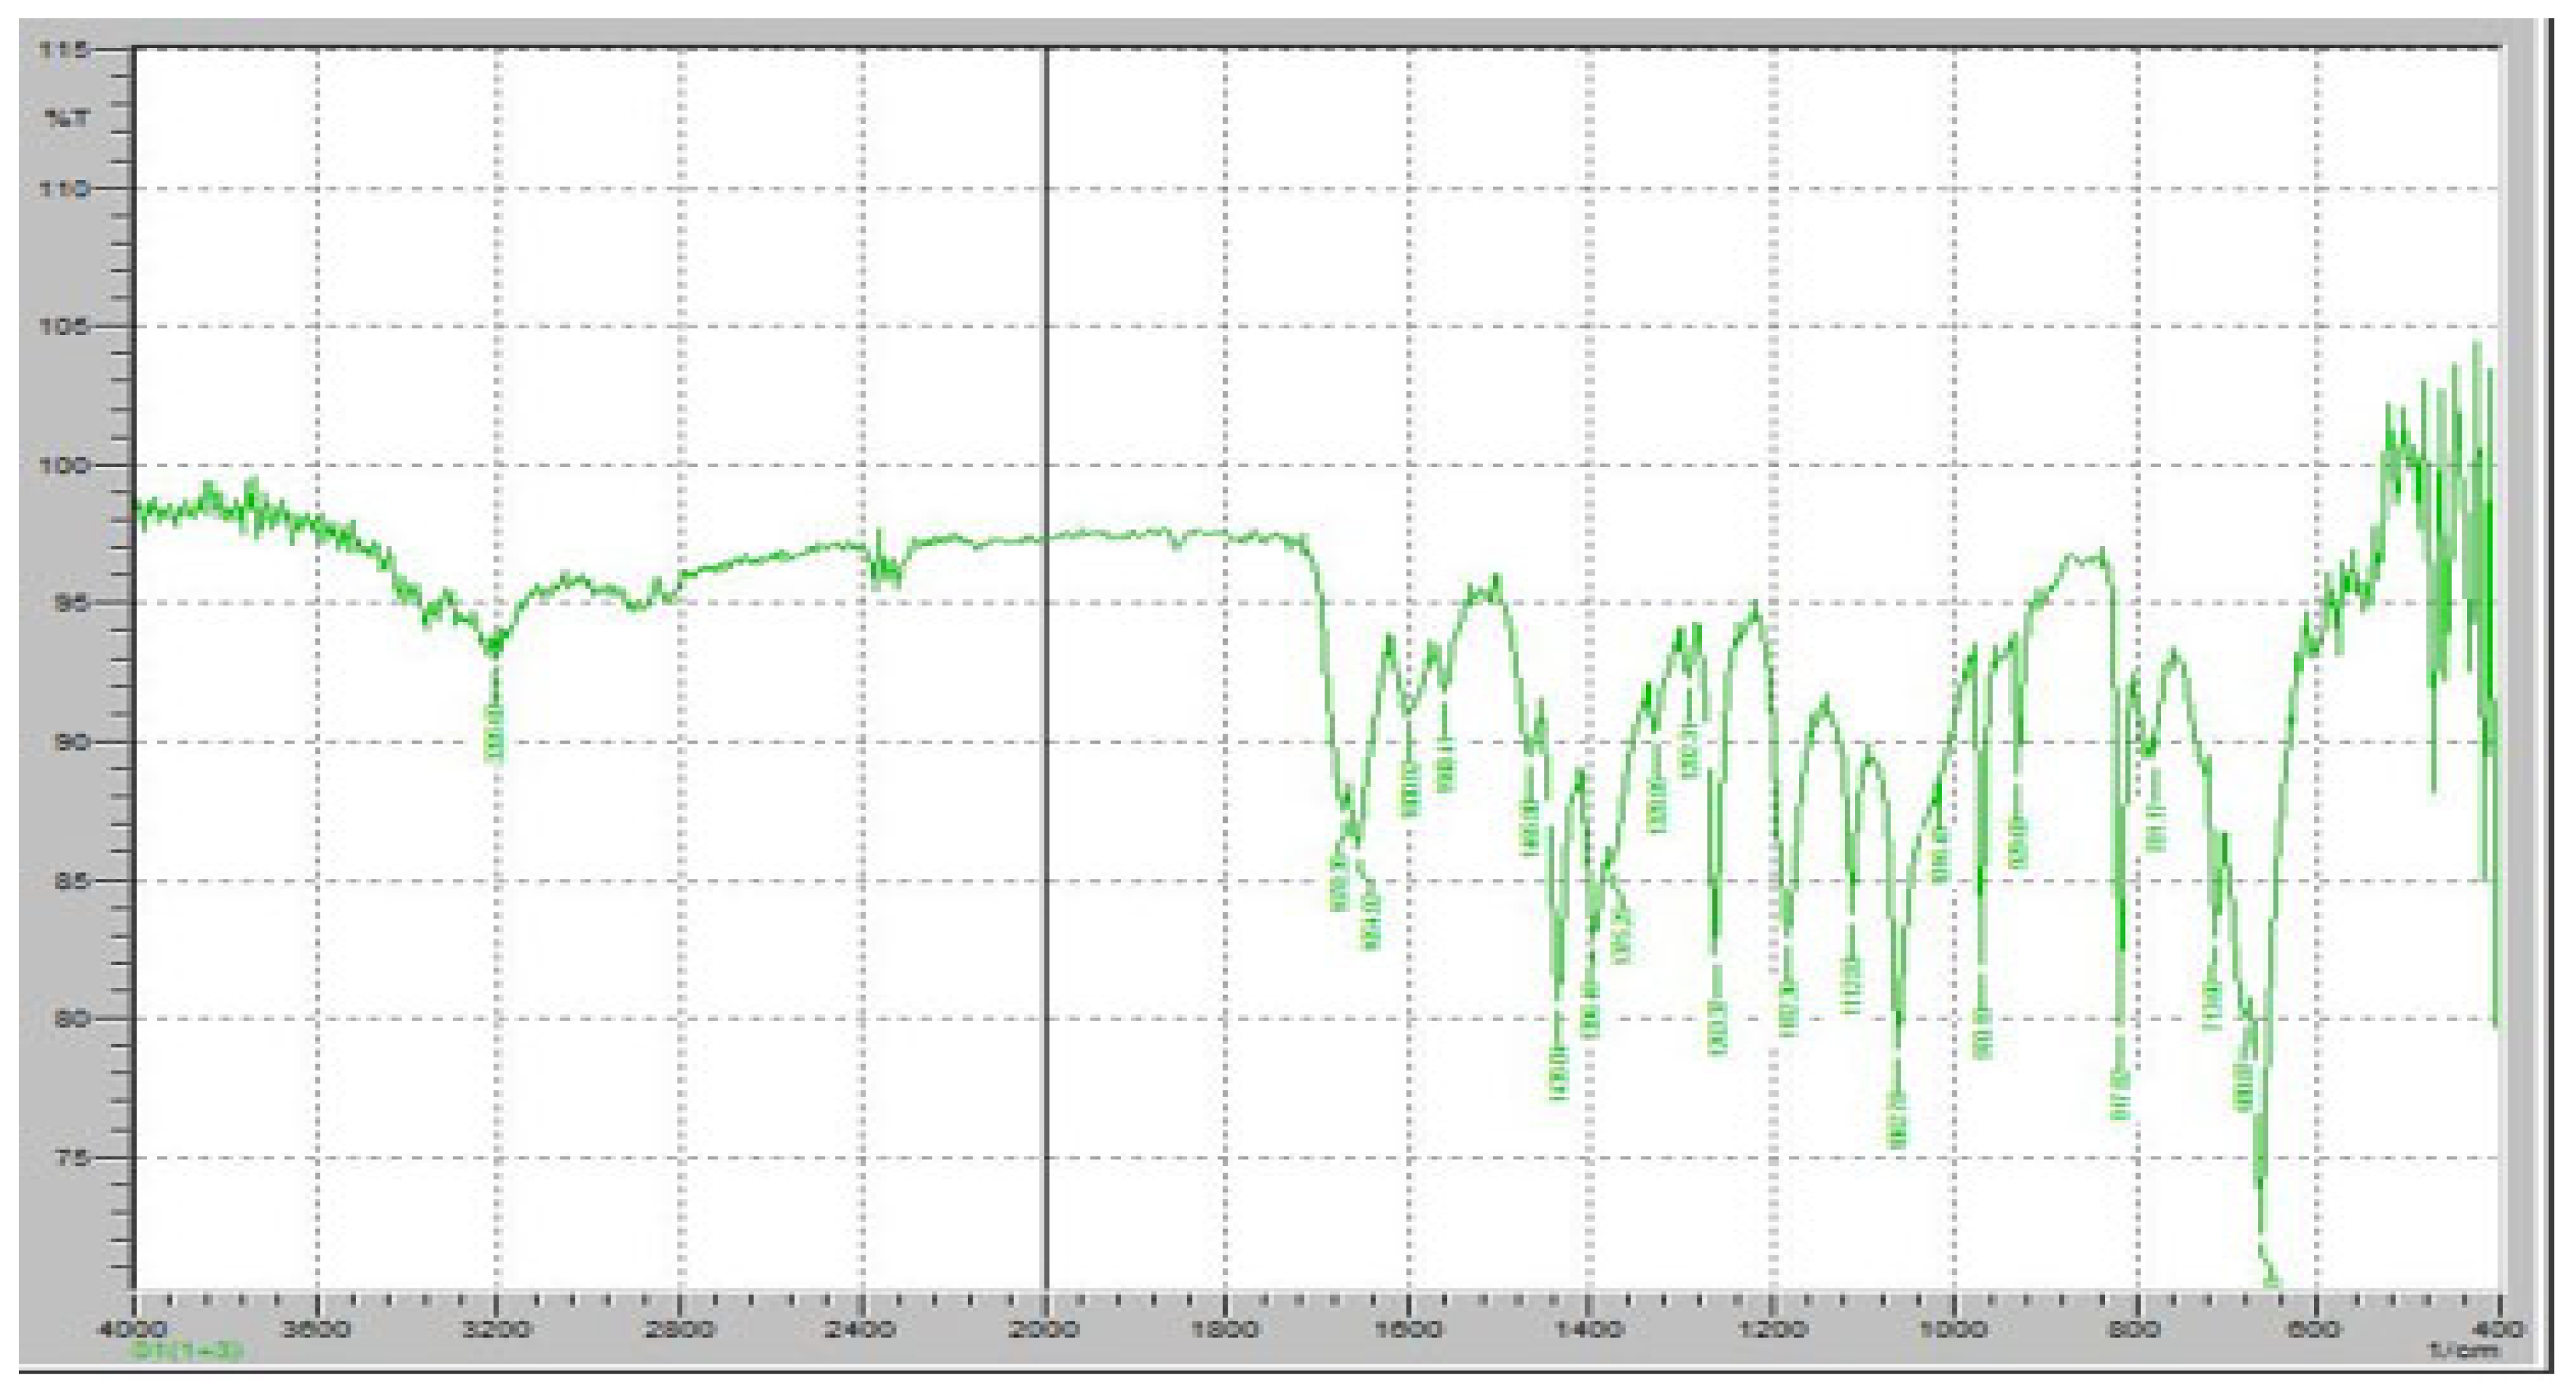Click the 115 y-axis tick label

coord(65,50)
